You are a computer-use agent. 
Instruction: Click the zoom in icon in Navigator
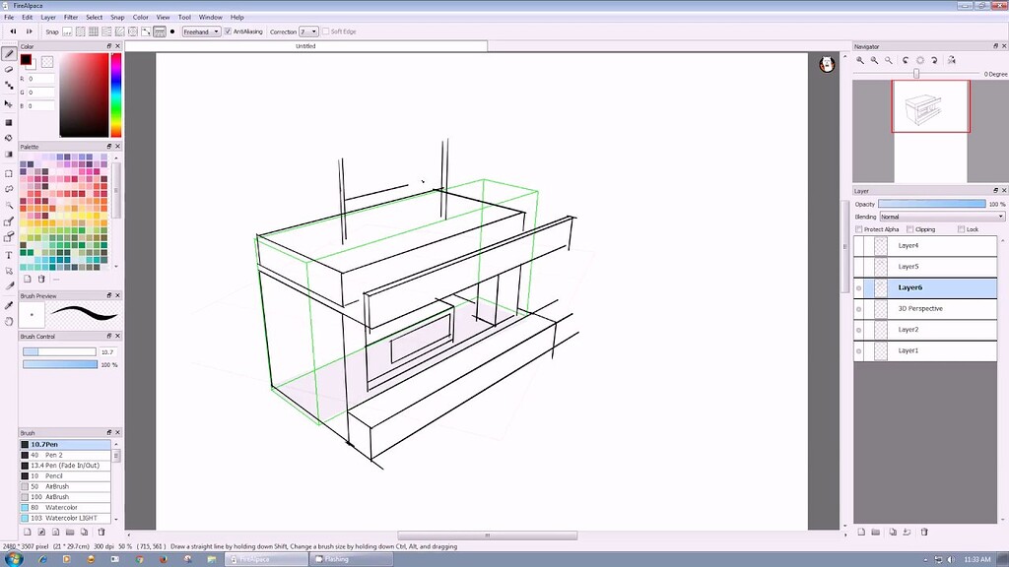click(x=860, y=60)
